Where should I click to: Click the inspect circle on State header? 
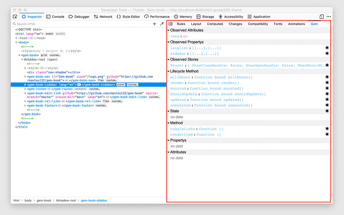pos(327,111)
